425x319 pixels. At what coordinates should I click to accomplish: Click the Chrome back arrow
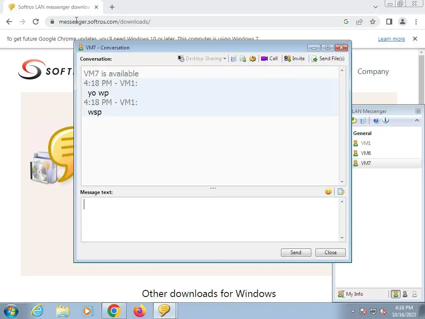click(9, 22)
